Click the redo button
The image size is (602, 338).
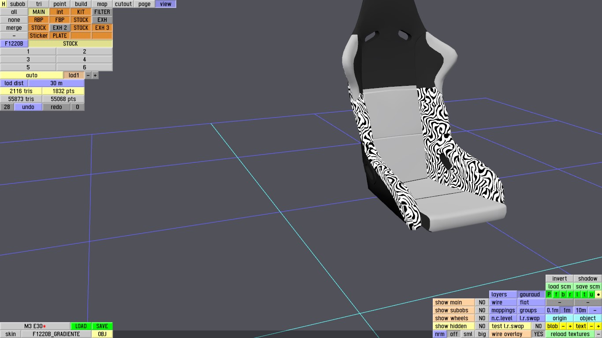point(56,107)
